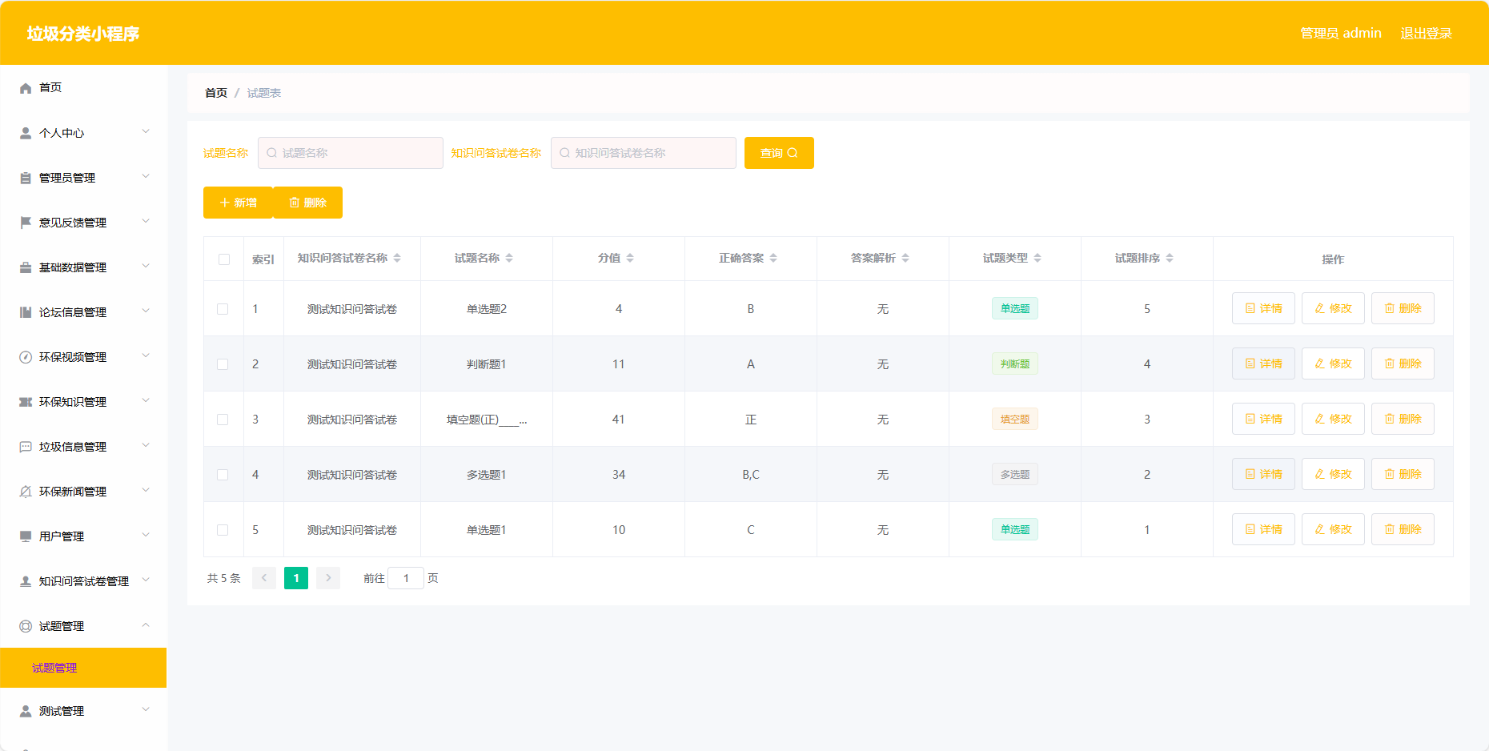The width and height of the screenshot is (1489, 751).
Task: Click the home icon beside 首页 in sidebar
Action: point(26,88)
